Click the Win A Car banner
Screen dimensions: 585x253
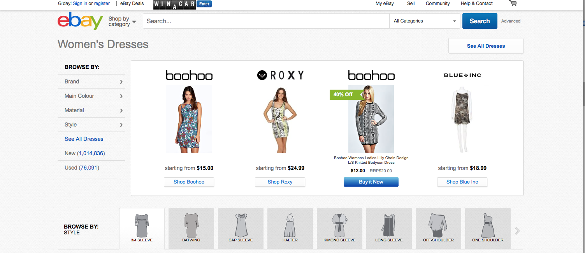(175, 4)
